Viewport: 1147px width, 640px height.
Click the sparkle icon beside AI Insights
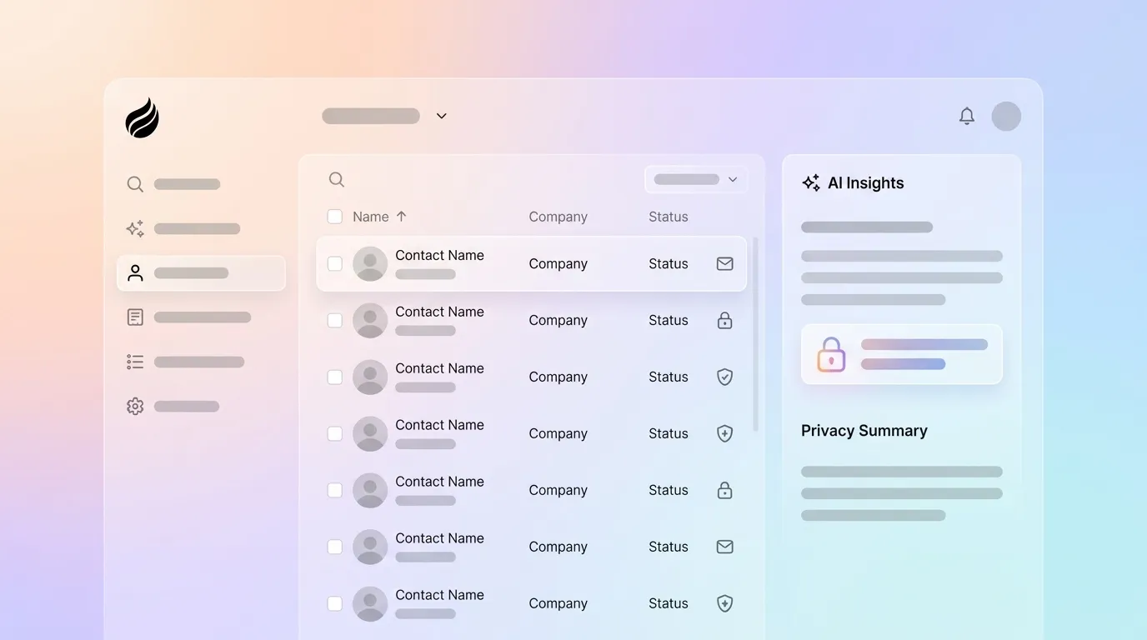pyautogui.click(x=811, y=183)
